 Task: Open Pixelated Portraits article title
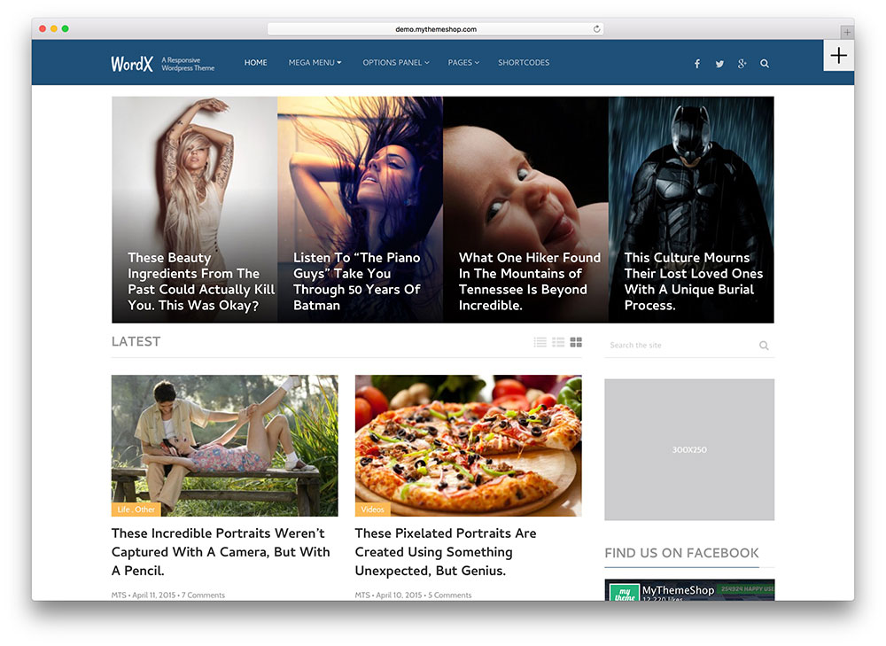[446, 552]
